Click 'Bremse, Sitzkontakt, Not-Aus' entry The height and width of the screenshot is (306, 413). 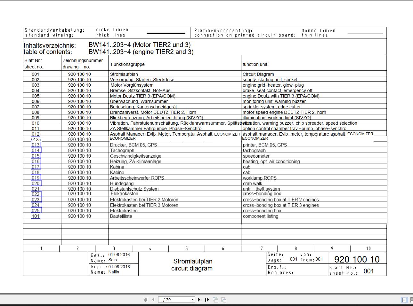pos(140,90)
